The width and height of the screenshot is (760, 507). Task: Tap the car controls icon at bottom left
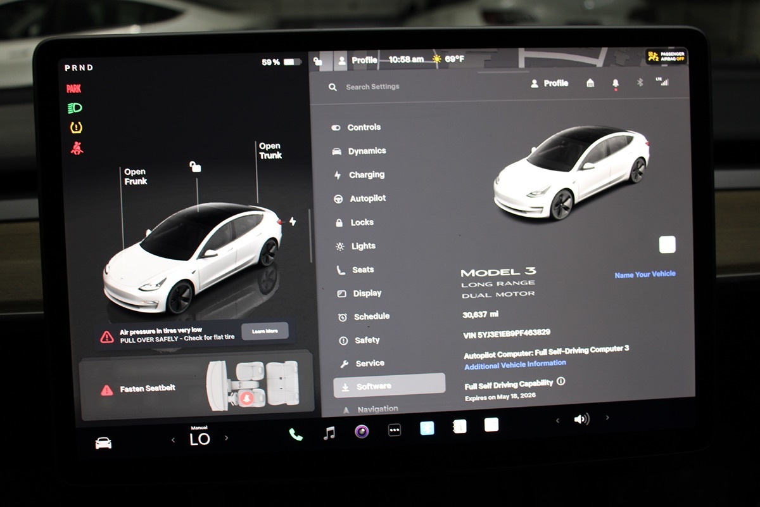click(103, 443)
